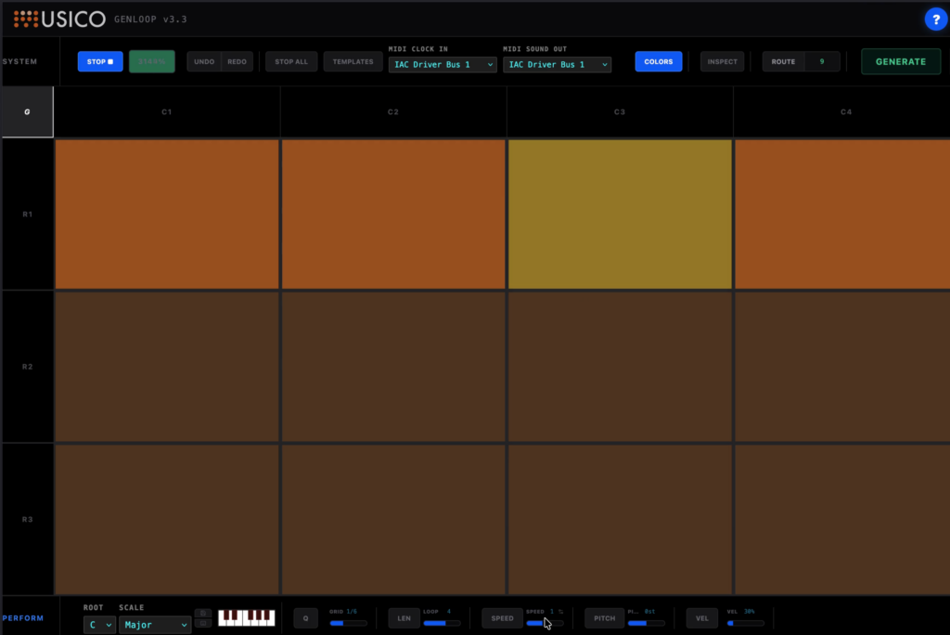Toggle the COLORS button
The width and height of the screenshot is (950, 635).
point(658,62)
